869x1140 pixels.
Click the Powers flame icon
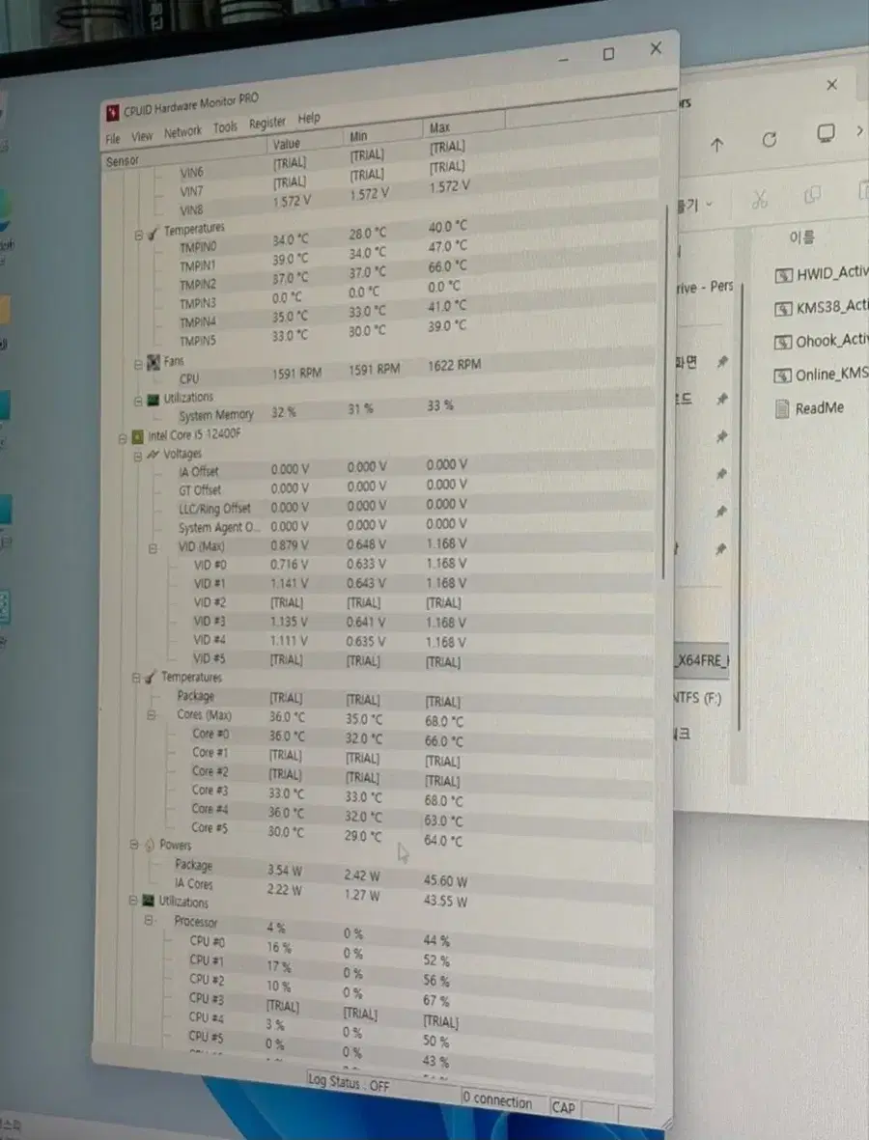click(149, 844)
